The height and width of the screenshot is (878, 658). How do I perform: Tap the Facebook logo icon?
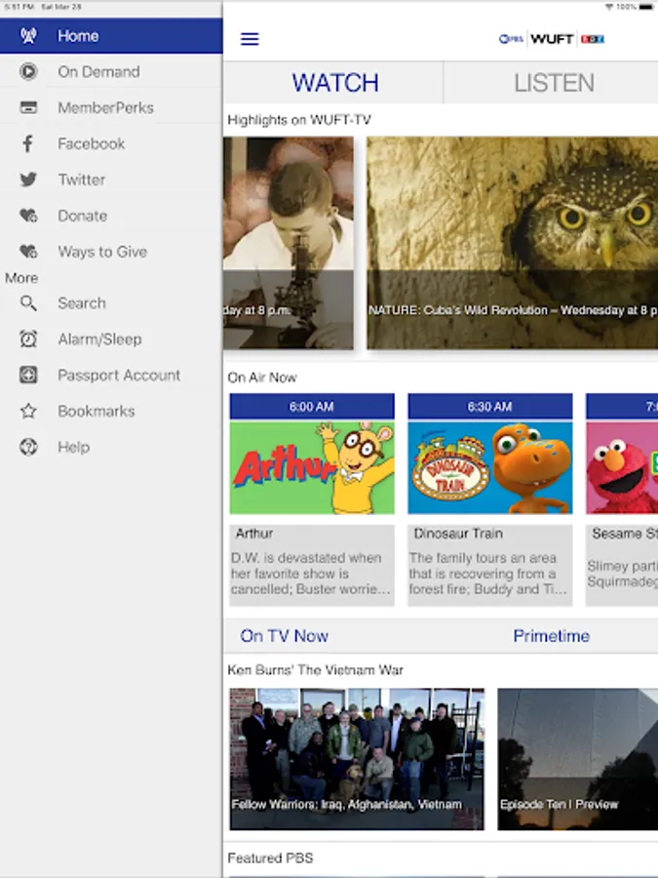coord(28,144)
